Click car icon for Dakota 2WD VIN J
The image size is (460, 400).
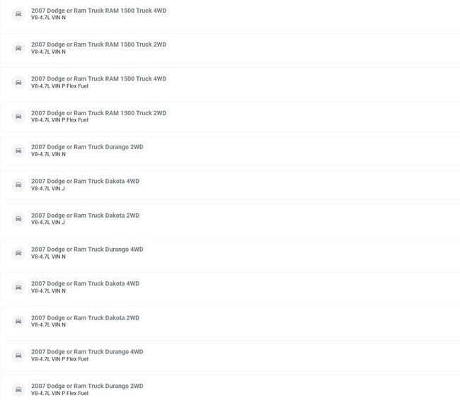[x=18, y=219]
